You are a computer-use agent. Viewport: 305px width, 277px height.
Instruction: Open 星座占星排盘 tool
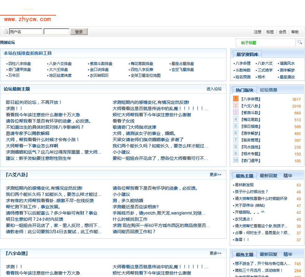pyautogui.click(x=183, y=64)
